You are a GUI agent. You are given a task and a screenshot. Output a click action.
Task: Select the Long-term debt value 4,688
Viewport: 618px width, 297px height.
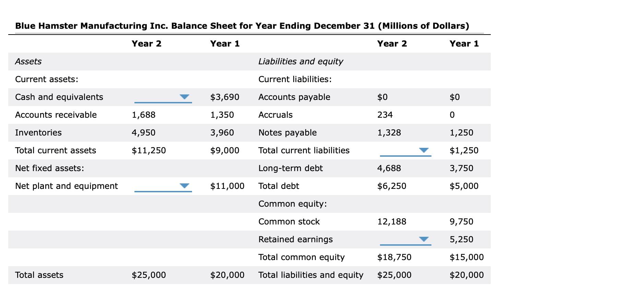click(389, 168)
